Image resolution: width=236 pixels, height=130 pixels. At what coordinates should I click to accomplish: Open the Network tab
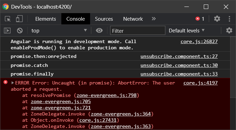133,19
